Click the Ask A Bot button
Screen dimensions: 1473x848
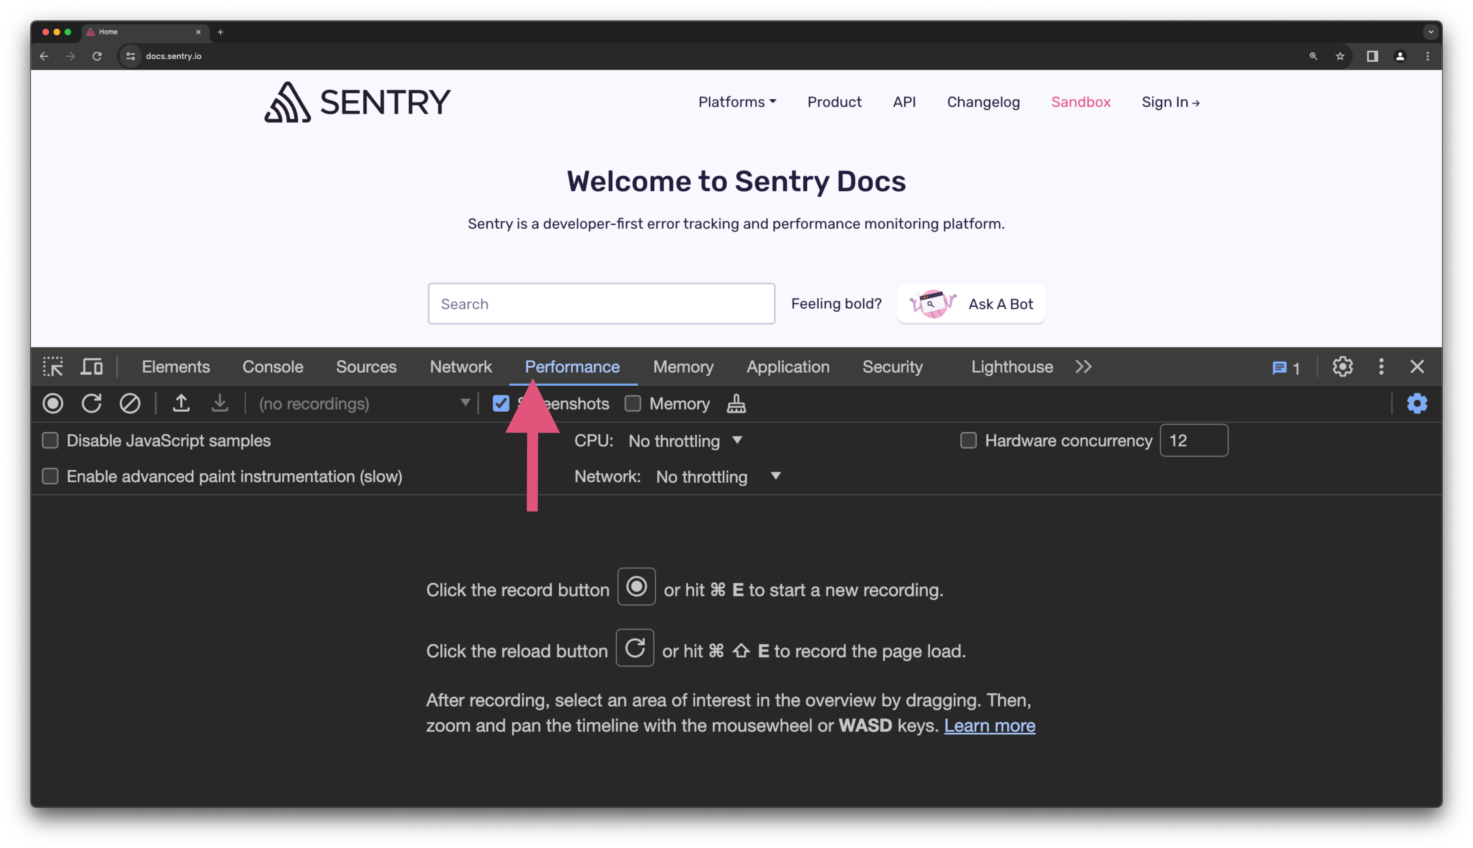(x=971, y=304)
